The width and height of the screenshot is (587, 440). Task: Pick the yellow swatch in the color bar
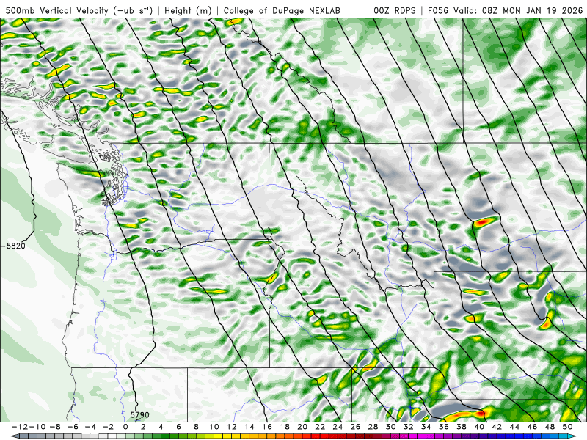click(x=218, y=436)
